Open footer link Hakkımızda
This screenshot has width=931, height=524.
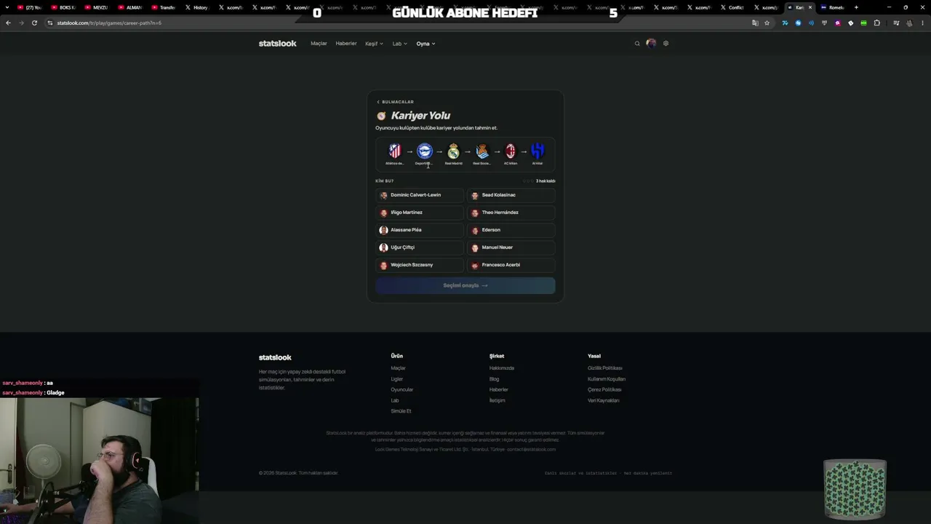pos(502,368)
